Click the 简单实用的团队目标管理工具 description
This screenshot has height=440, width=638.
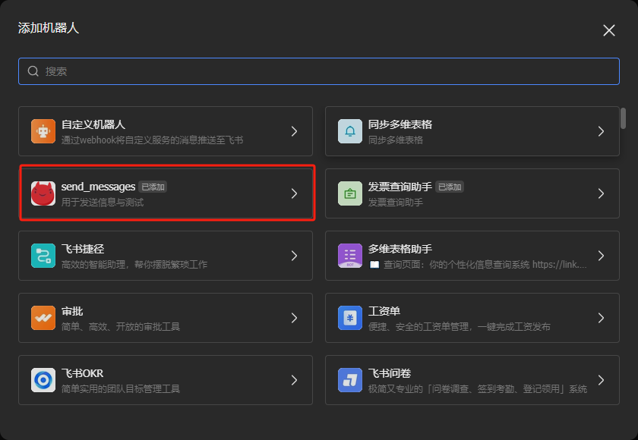click(x=121, y=389)
